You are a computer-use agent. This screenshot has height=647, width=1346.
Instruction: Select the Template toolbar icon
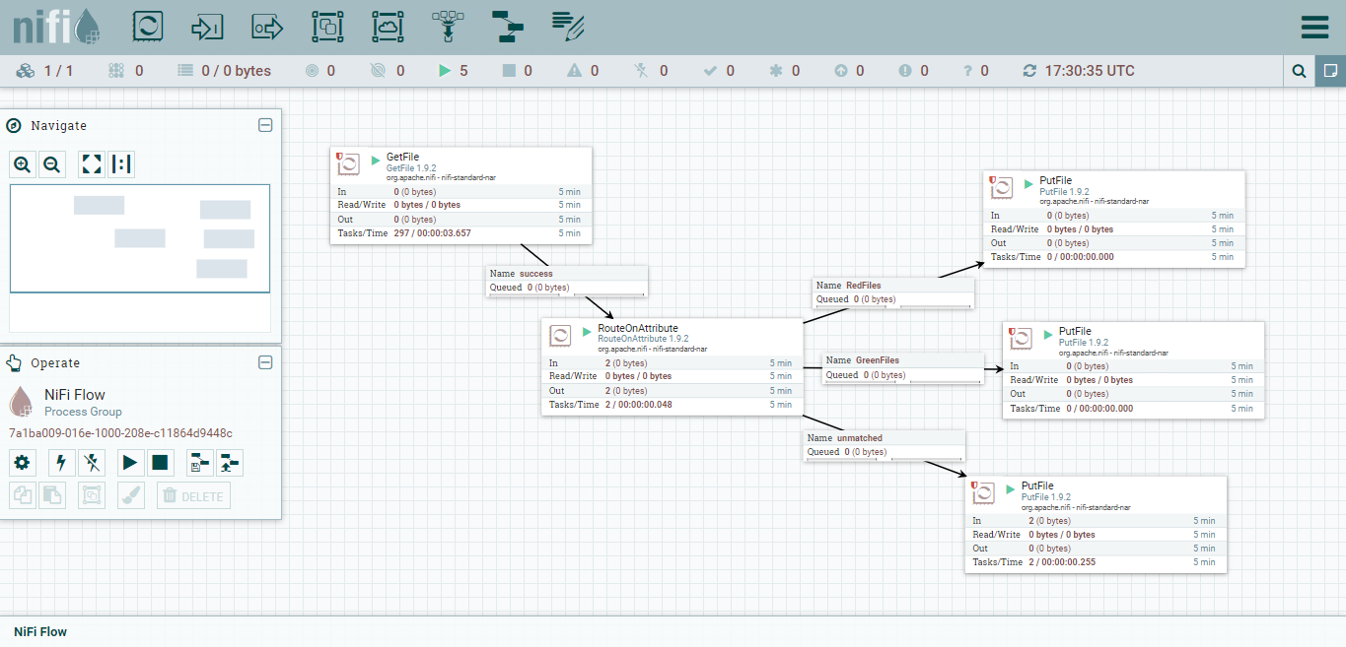click(x=508, y=27)
